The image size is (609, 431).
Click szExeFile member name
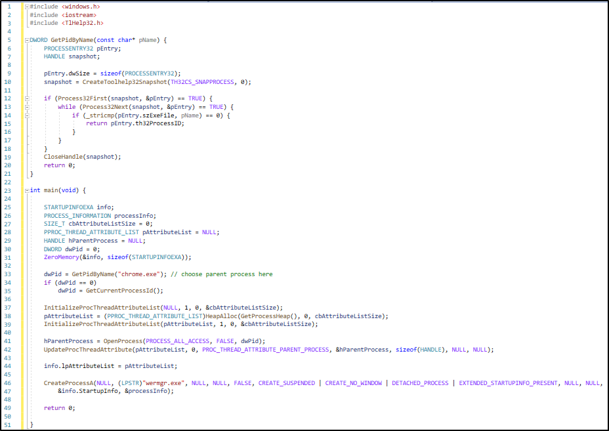(x=158, y=115)
